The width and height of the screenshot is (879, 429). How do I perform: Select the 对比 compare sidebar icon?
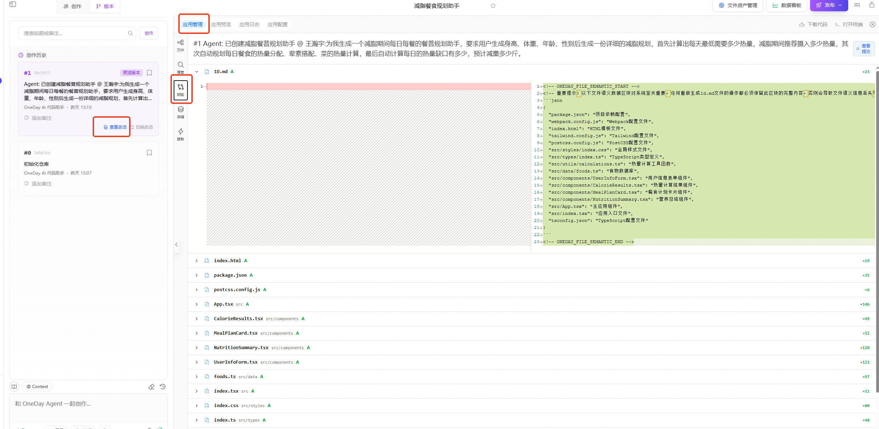point(181,89)
